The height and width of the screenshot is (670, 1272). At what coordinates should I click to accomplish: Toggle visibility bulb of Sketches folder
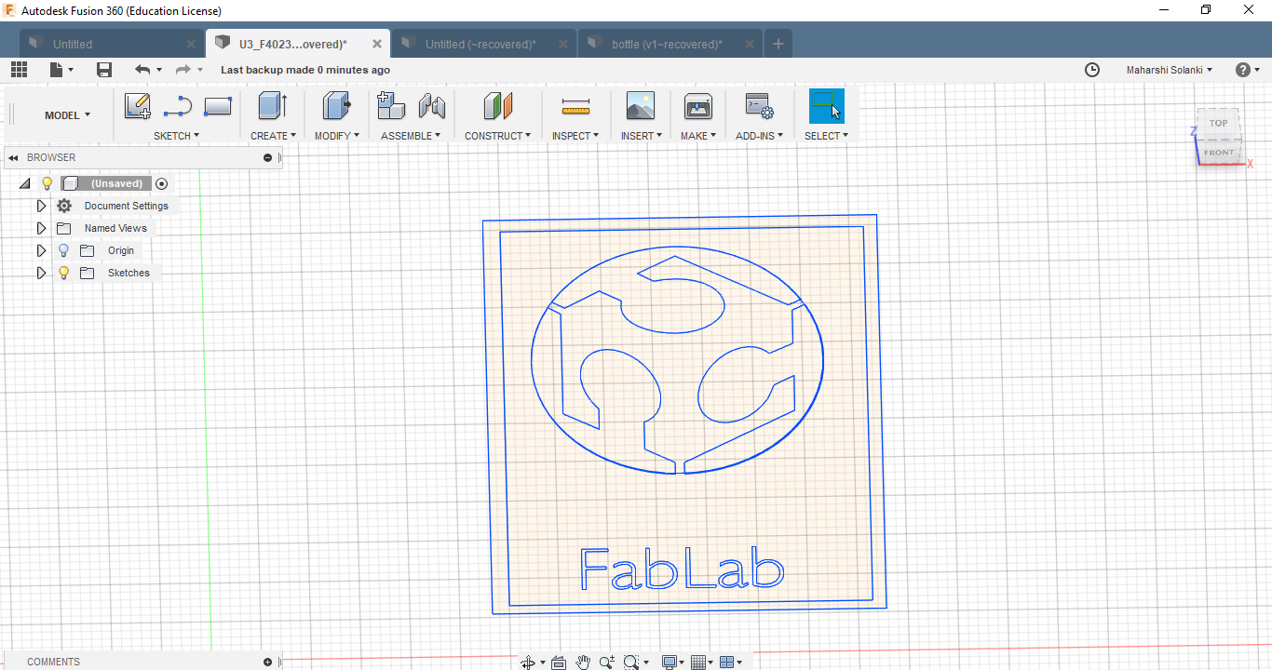point(63,273)
